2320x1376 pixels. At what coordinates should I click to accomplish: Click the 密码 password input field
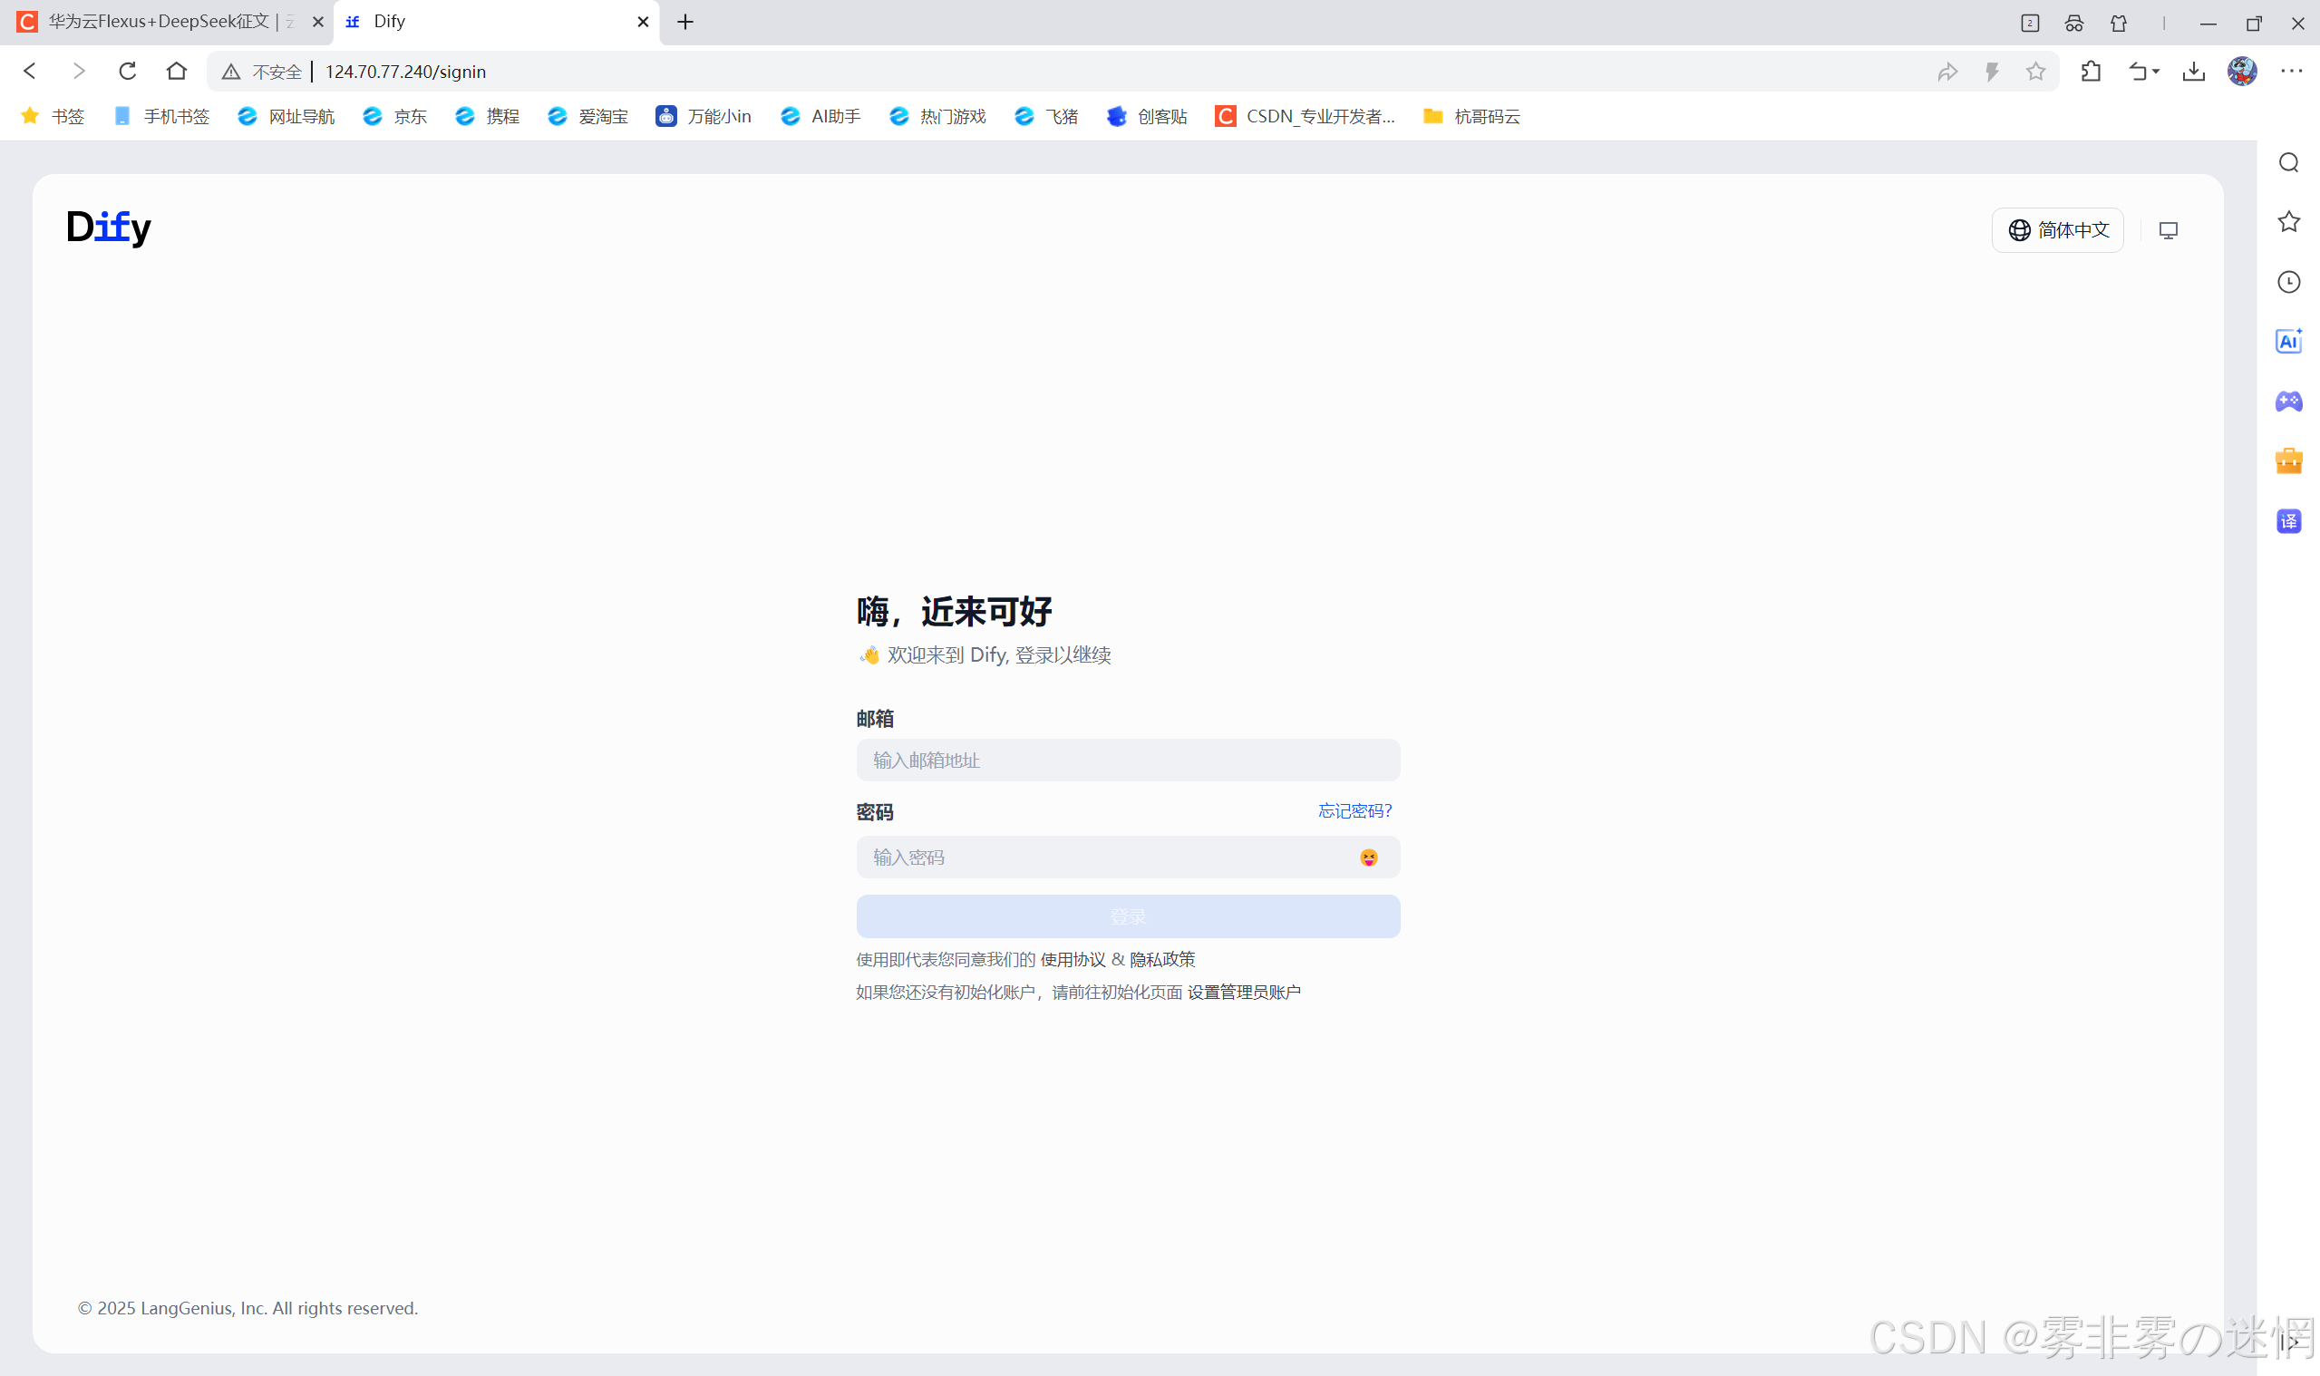1128,858
